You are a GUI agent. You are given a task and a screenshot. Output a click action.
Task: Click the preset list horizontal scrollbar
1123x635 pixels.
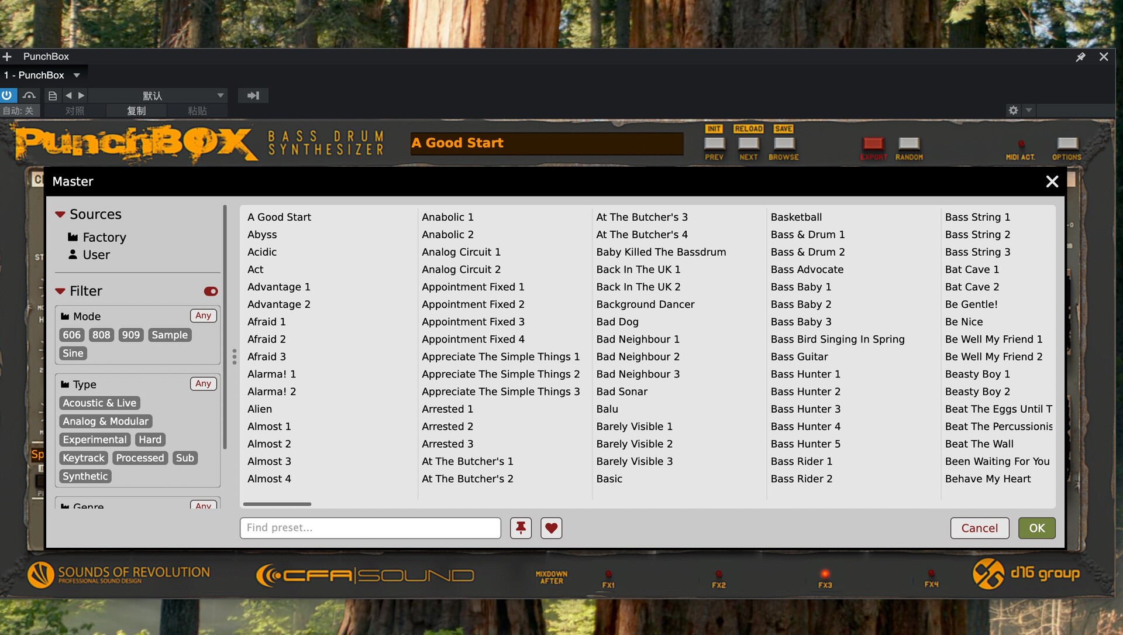tap(277, 504)
